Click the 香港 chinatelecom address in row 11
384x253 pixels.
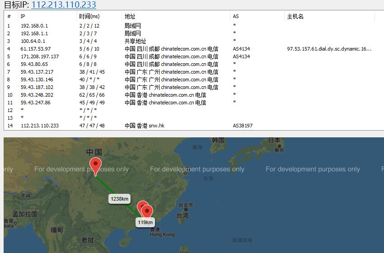[x=165, y=103]
